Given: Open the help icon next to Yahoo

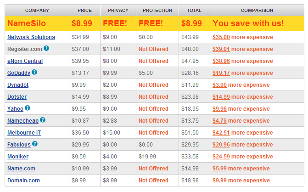Looking at the screenshot, I should 28,108.
